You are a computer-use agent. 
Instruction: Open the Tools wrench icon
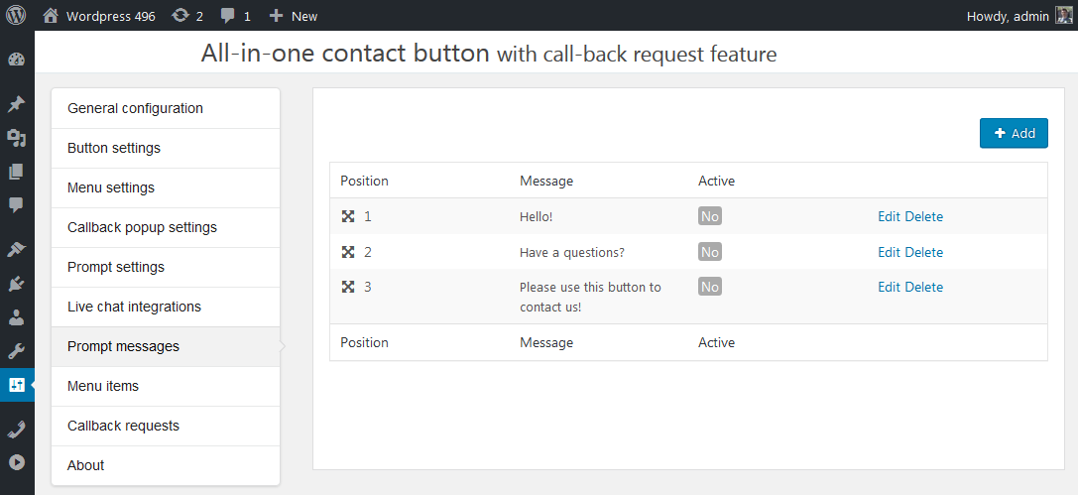pyautogui.click(x=16, y=351)
